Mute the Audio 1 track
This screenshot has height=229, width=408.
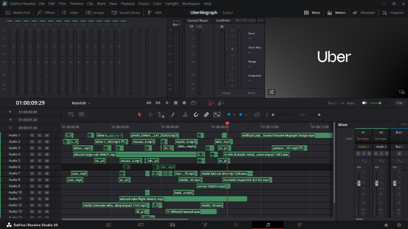47,135
